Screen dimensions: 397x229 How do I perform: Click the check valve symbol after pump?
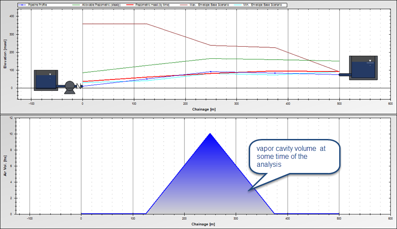(x=78, y=86)
